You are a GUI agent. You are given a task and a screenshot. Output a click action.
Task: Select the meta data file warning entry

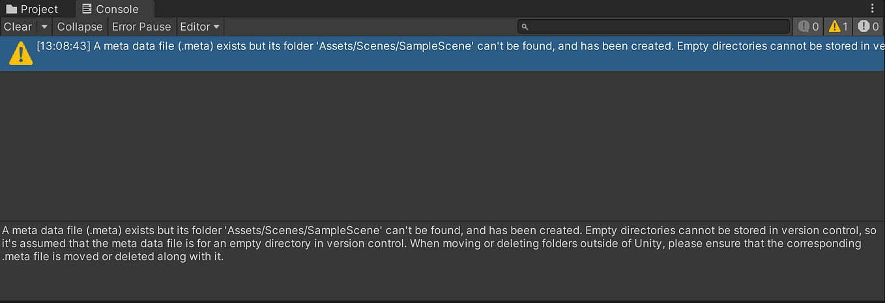(x=442, y=53)
